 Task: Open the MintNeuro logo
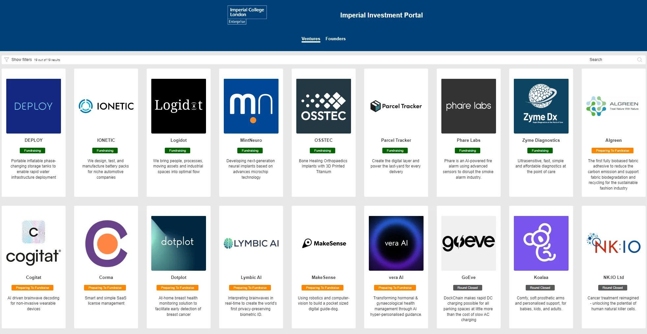(251, 106)
